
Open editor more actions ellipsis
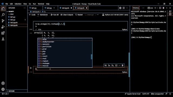127,8
